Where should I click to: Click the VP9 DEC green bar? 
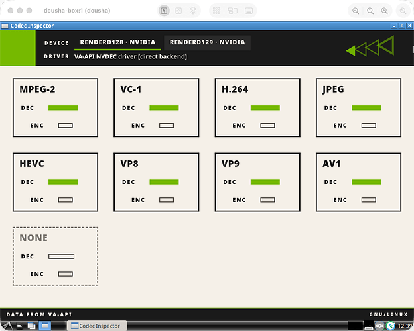[265, 182]
